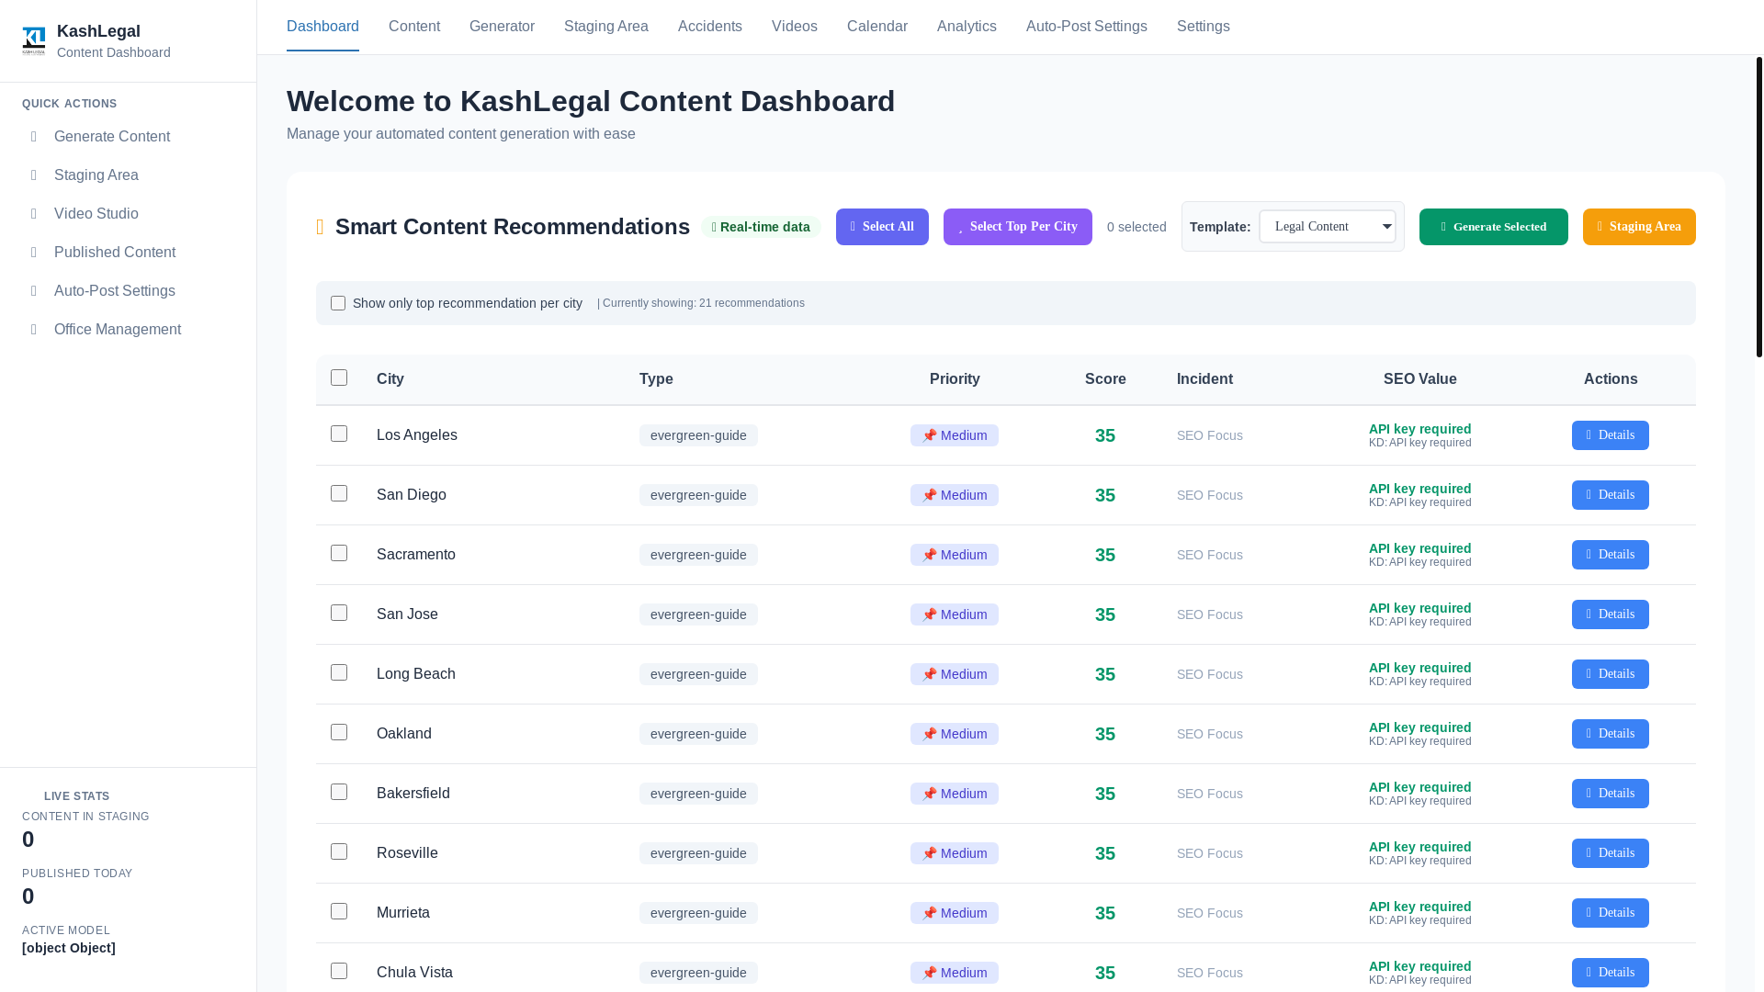Open the Content tab
This screenshot has width=1764, height=992.
414,27
